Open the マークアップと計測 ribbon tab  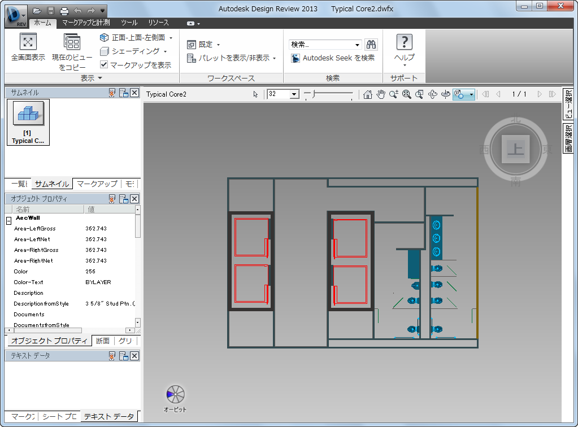(x=86, y=23)
